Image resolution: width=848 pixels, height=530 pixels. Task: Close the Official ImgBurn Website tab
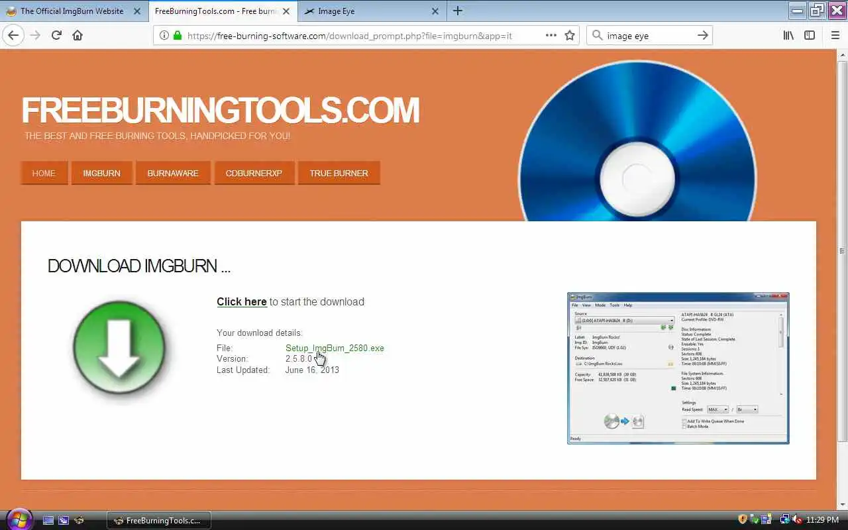(x=137, y=11)
